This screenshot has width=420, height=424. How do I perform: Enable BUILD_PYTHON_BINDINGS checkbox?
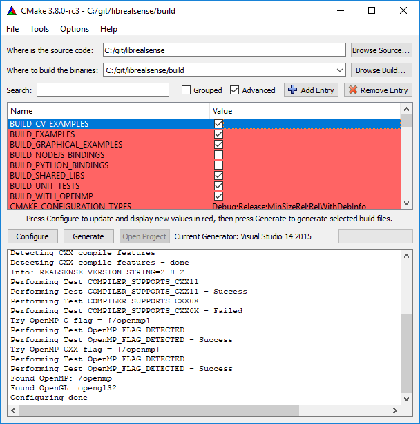(x=218, y=165)
